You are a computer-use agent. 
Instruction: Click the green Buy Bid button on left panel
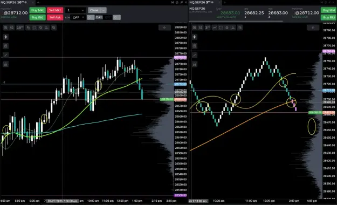(x=37, y=17)
